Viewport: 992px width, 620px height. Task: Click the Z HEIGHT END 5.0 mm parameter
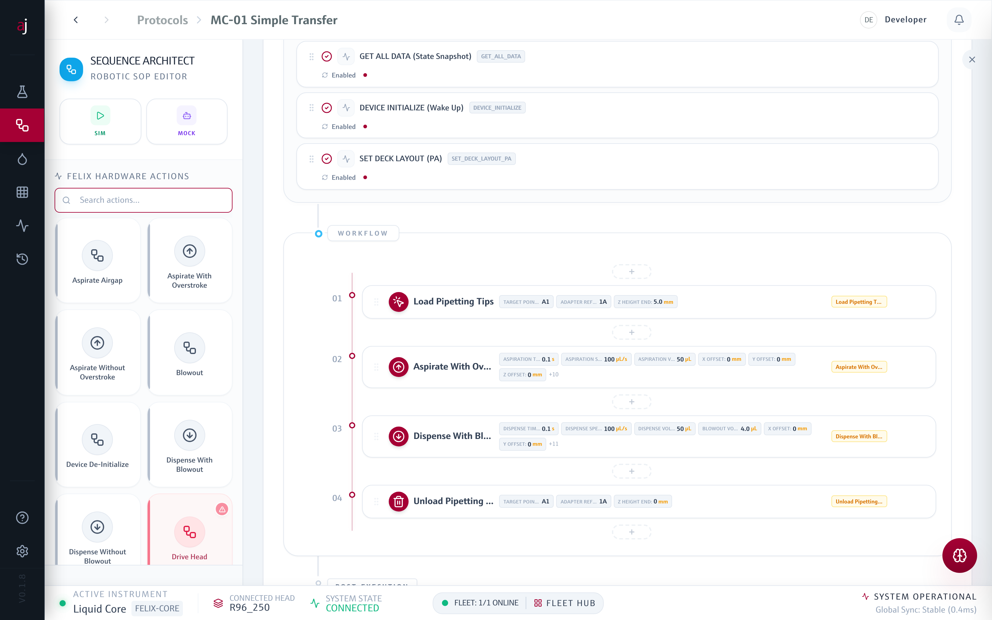(x=645, y=302)
